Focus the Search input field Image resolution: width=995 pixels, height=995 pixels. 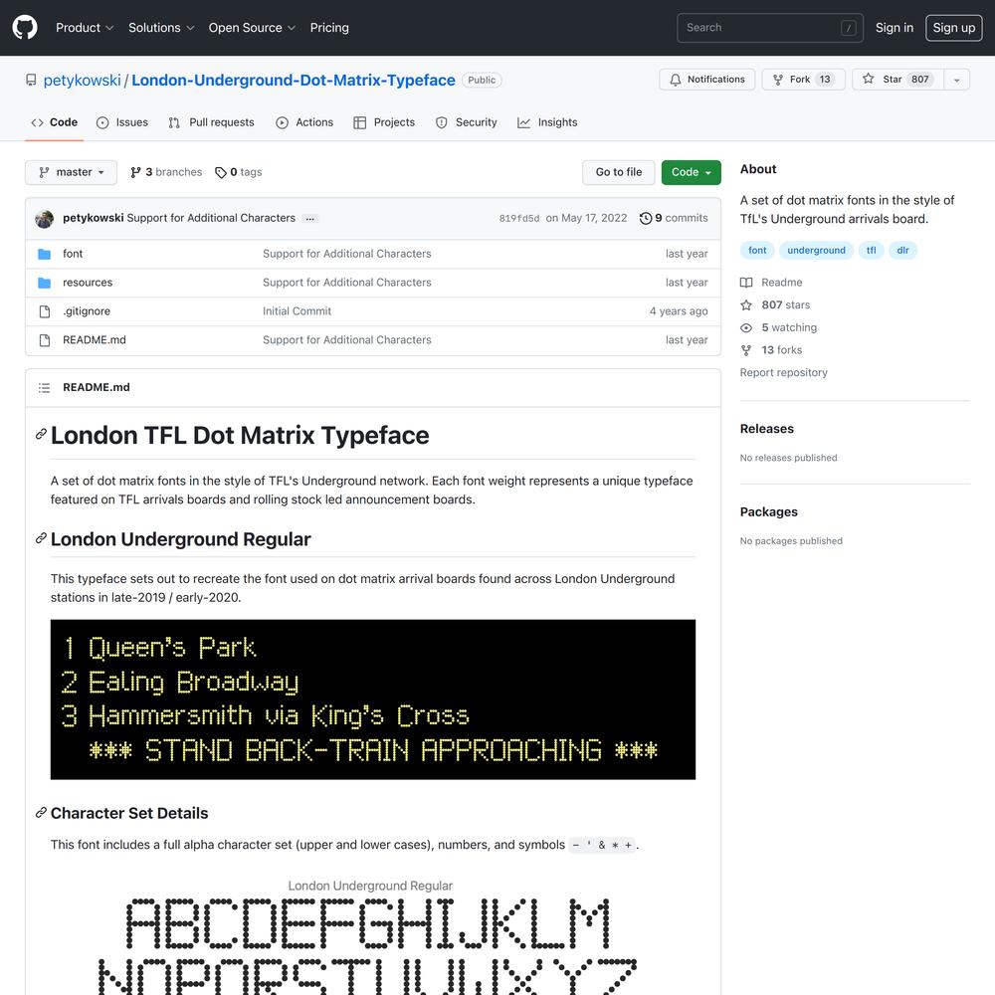coord(770,28)
